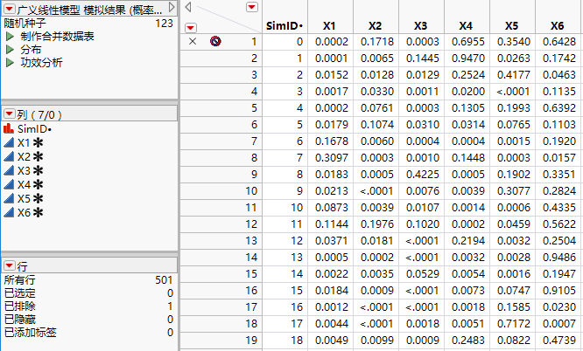This screenshot has height=351, width=583.
Task: Click the excluded row icon on row 1
Action: coord(215,41)
